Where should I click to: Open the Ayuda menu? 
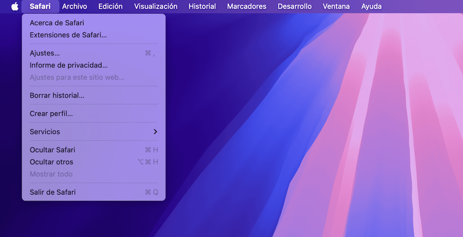click(x=371, y=6)
